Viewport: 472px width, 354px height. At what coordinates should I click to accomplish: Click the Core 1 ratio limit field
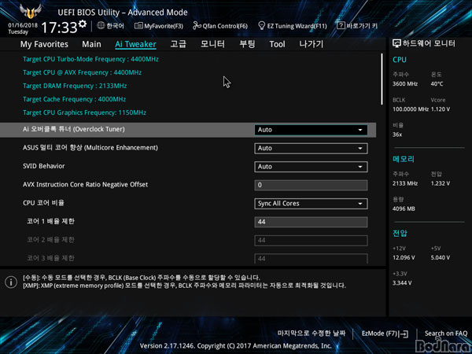pos(311,222)
